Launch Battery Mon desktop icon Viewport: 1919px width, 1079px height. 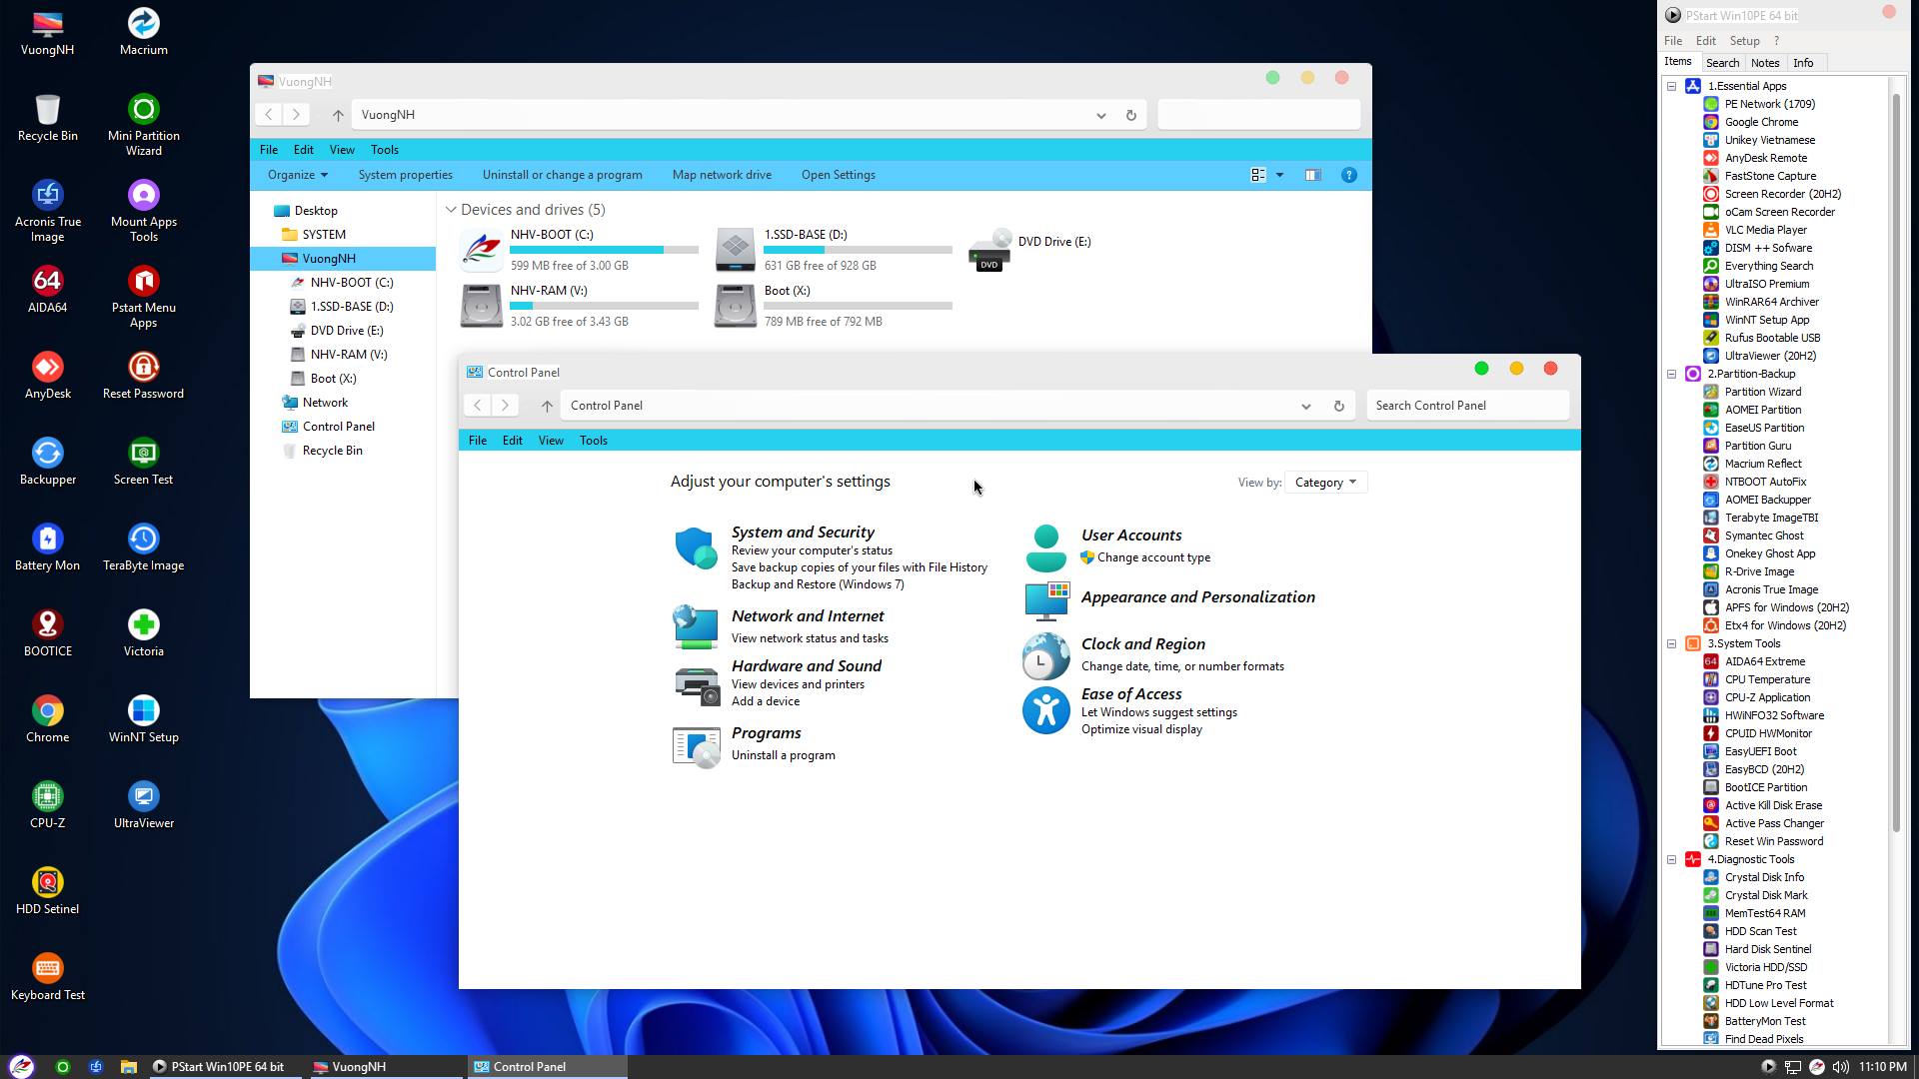pyautogui.click(x=47, y=547)
